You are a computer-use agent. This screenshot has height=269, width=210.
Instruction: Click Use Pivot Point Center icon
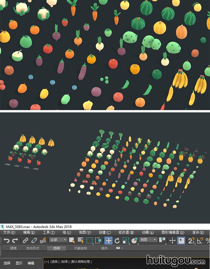click(x=162, y=240)
